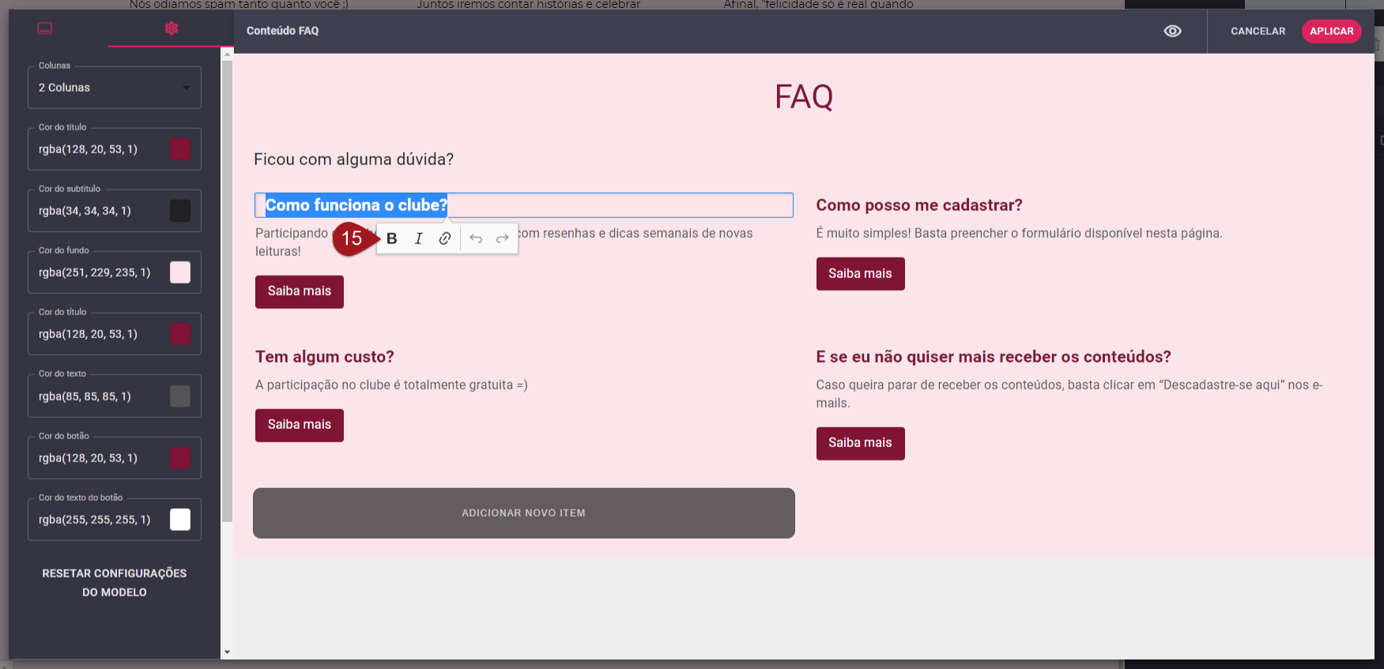The image size is (1384, 669).
Task: Toggle preview with the eye icon
Action: [1172, 31]
